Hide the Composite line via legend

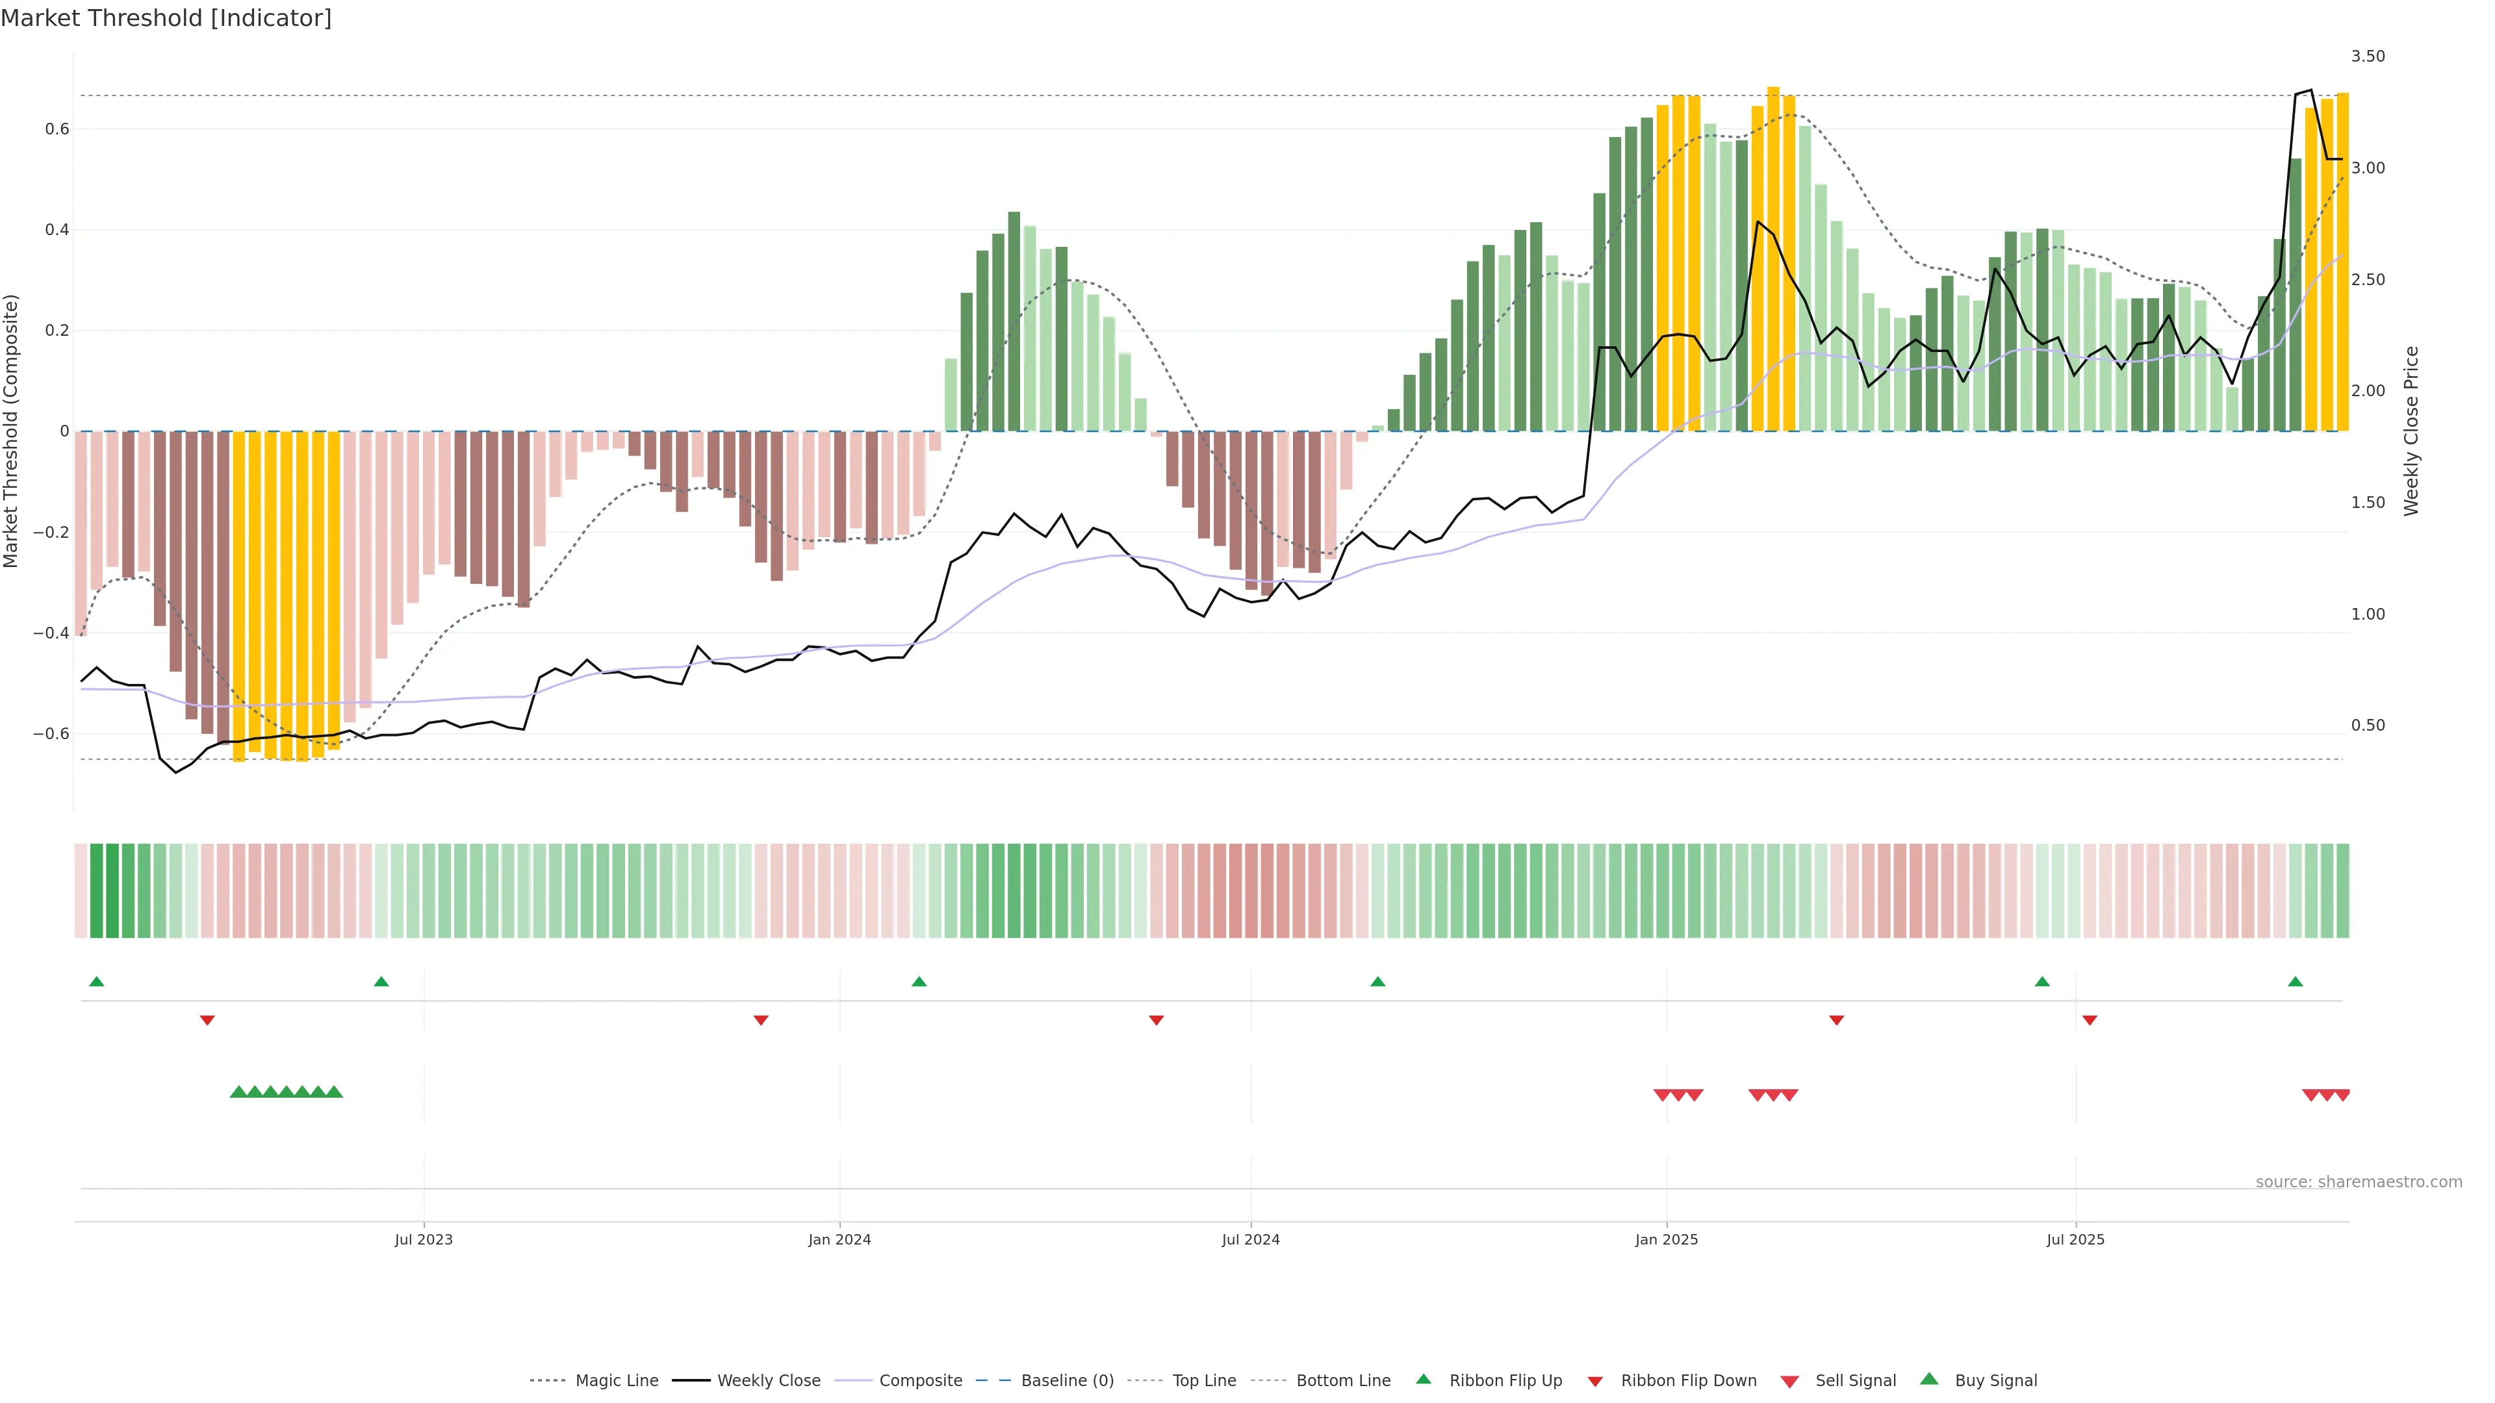click(920, 1381)
